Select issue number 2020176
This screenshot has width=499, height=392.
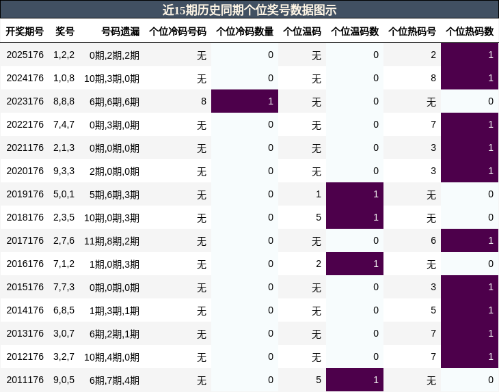point(25,171)
